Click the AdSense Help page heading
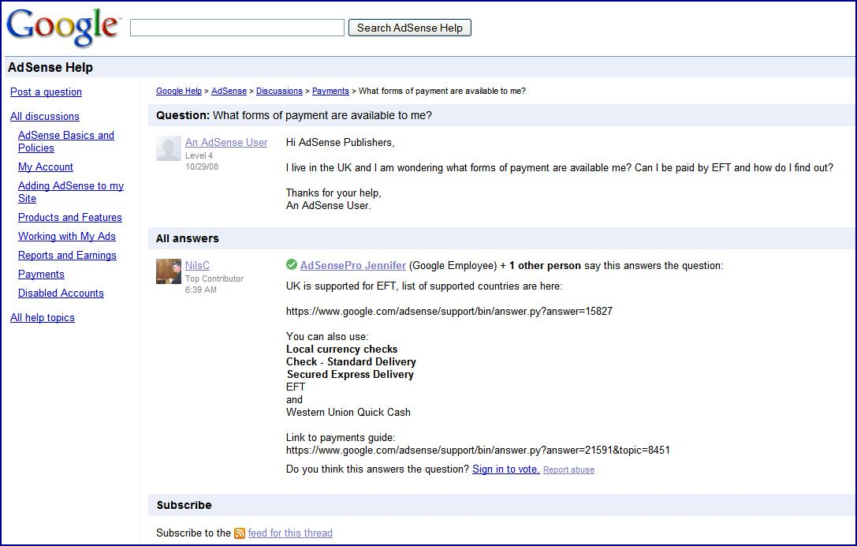The height and width of the screenshot is (546, 857). [50, 67]
